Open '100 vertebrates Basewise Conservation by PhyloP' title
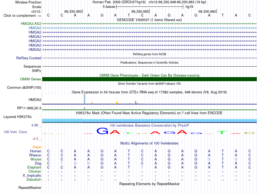The image size is (257, 194). (x=149, y=126)
